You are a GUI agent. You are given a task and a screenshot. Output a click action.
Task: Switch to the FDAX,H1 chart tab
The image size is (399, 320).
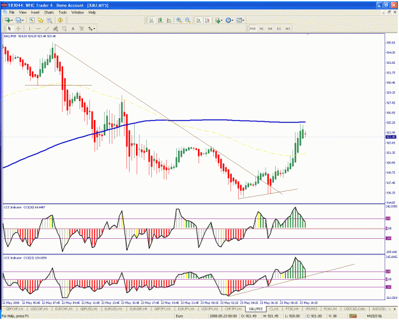[330, 309]
